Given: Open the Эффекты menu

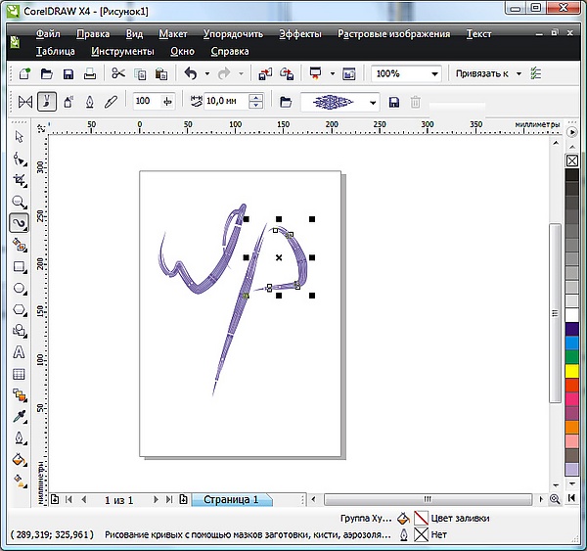Looking at the screenshot, I should point(299,33).
